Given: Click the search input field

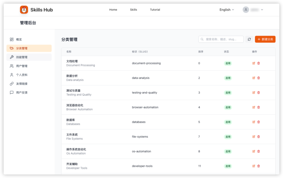Looking at the screenshot, I should coord(221,39).
